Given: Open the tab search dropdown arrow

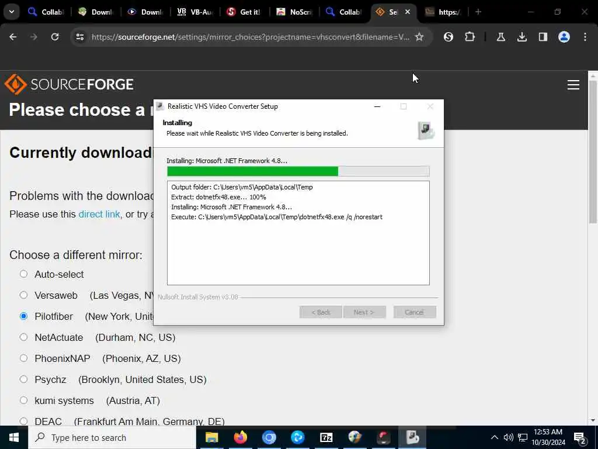Looking at the screenshot, I should [x=12, y=12].
